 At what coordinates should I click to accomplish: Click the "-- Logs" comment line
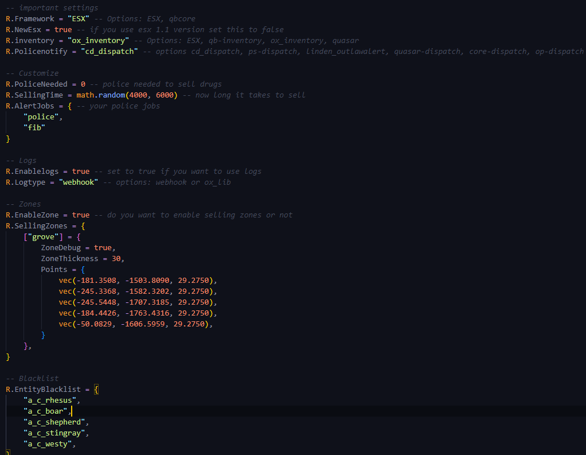point(21,161)
